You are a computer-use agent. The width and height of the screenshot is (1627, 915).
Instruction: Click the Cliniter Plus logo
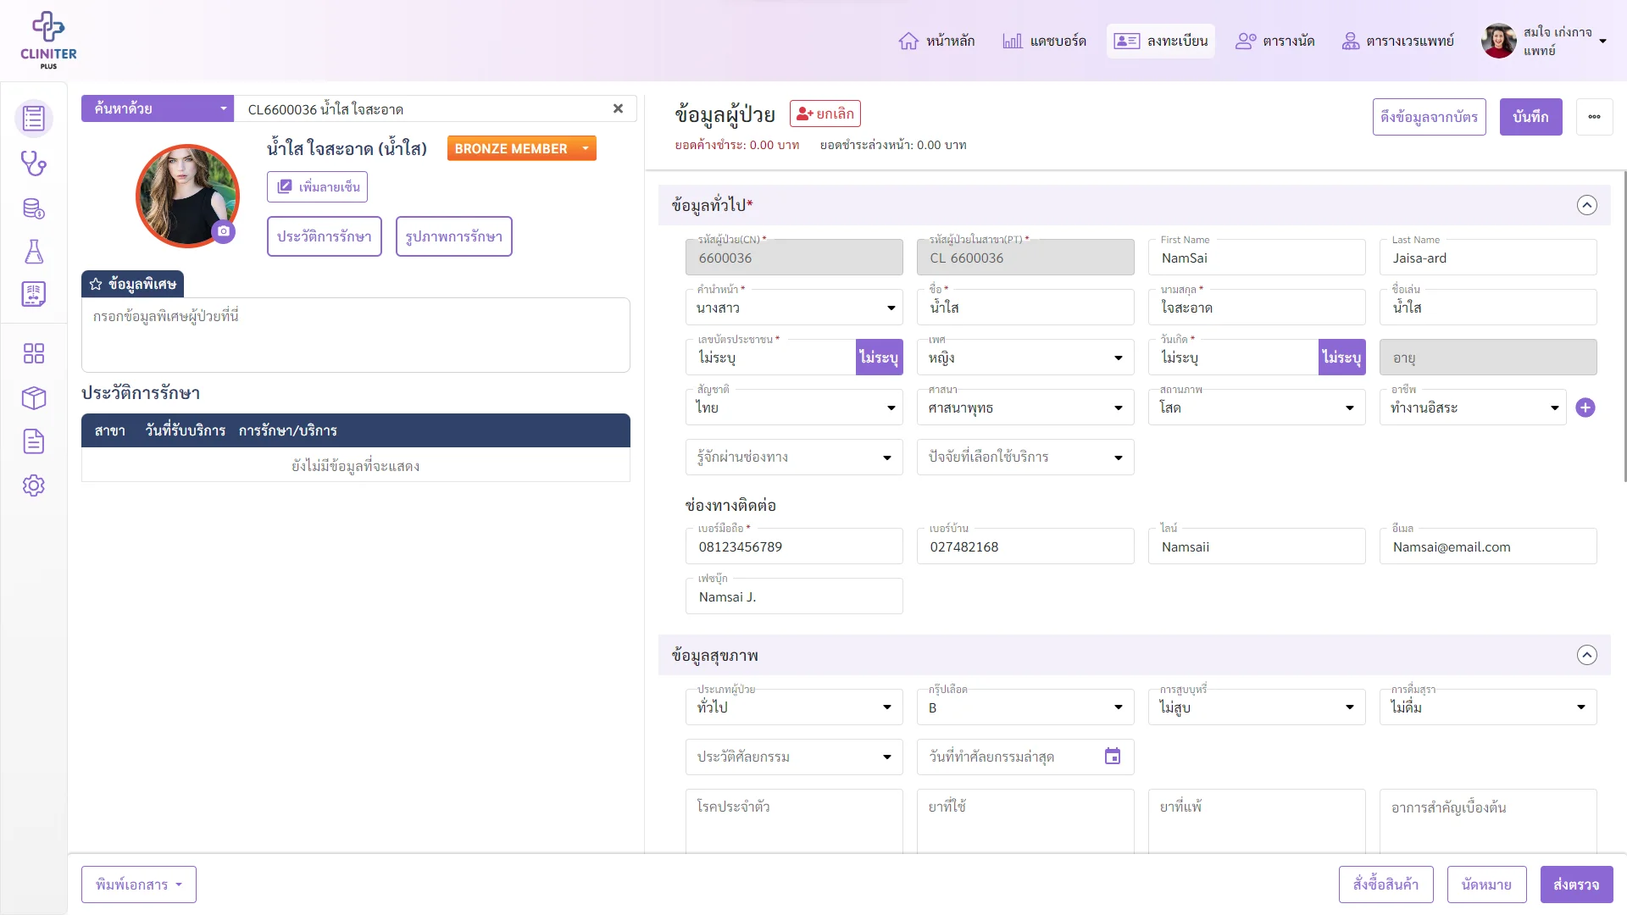point(48,40)
